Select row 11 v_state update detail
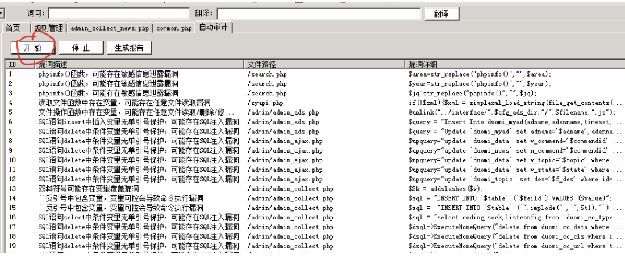 [514, 170]
